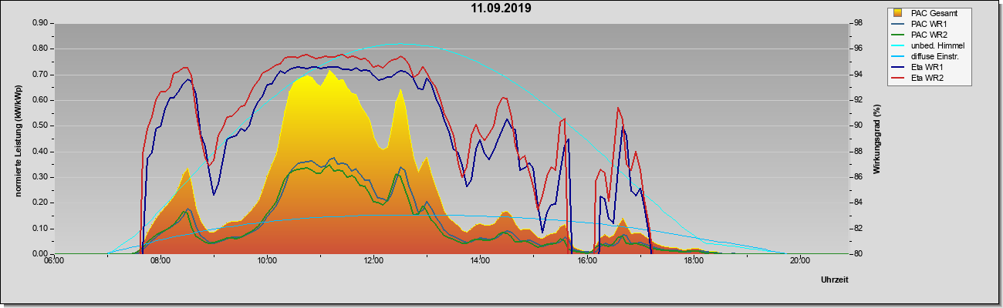This screenshot has width=1003, height=308.
Task: Select the PAC WR1 legend entry
Action: coord(923,24)
